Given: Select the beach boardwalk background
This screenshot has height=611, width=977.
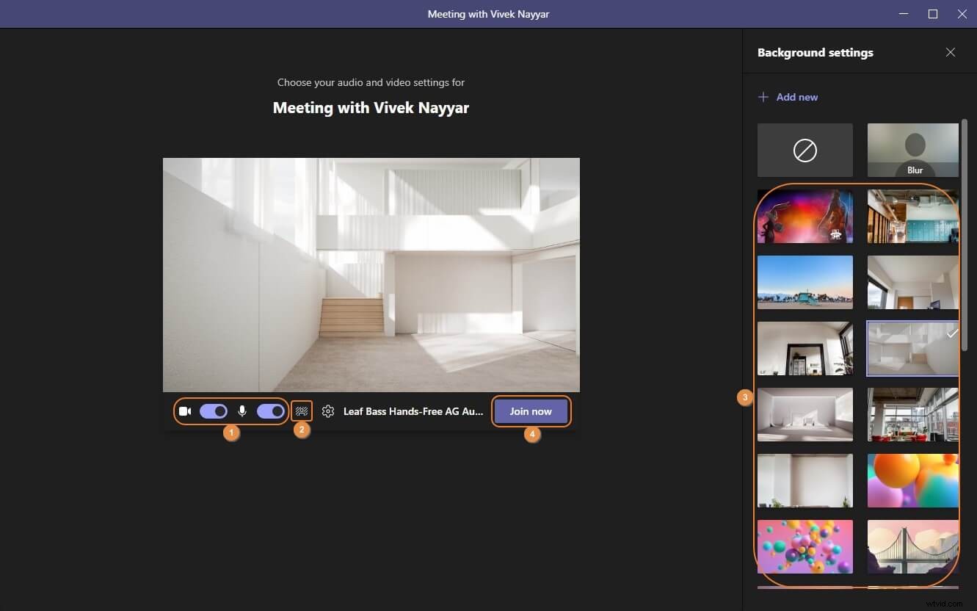Looking at the screenshot, I should 805,282.
